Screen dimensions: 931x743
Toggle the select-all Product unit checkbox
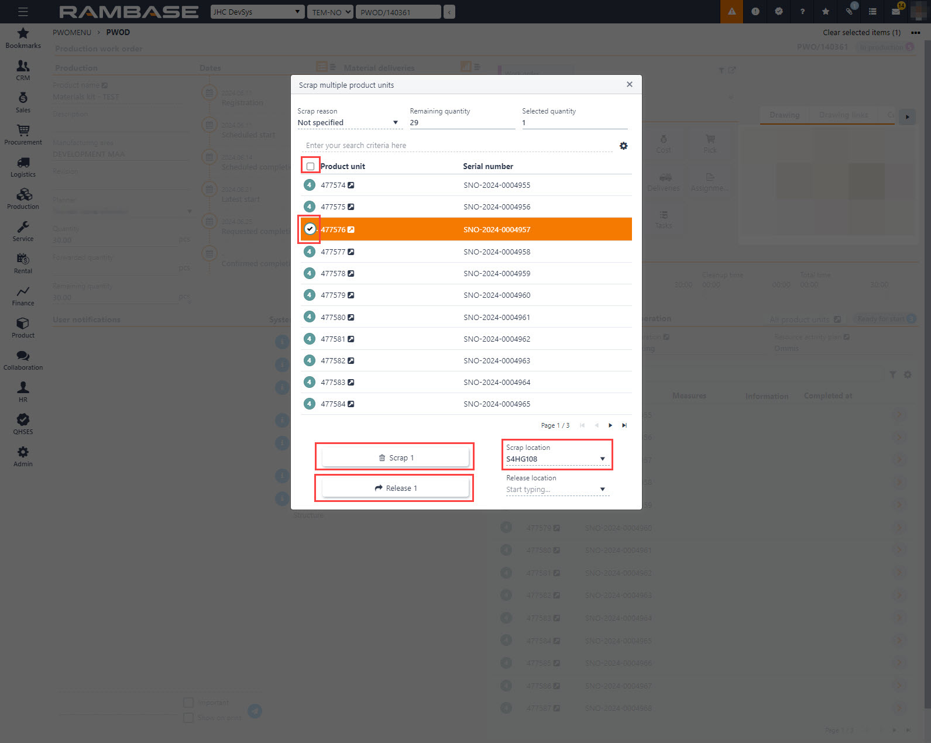click(x=310, y=167)
